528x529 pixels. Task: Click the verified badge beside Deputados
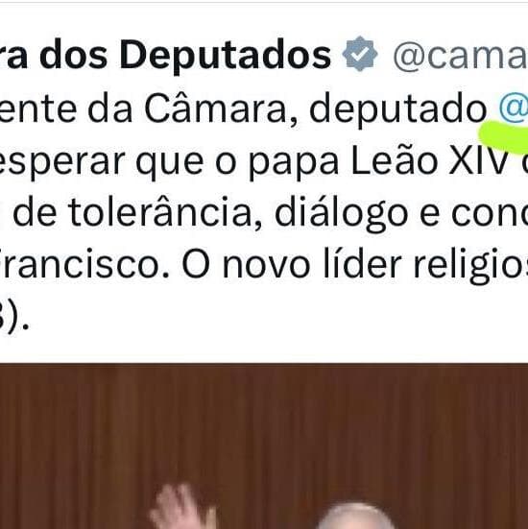click(360, 54)
